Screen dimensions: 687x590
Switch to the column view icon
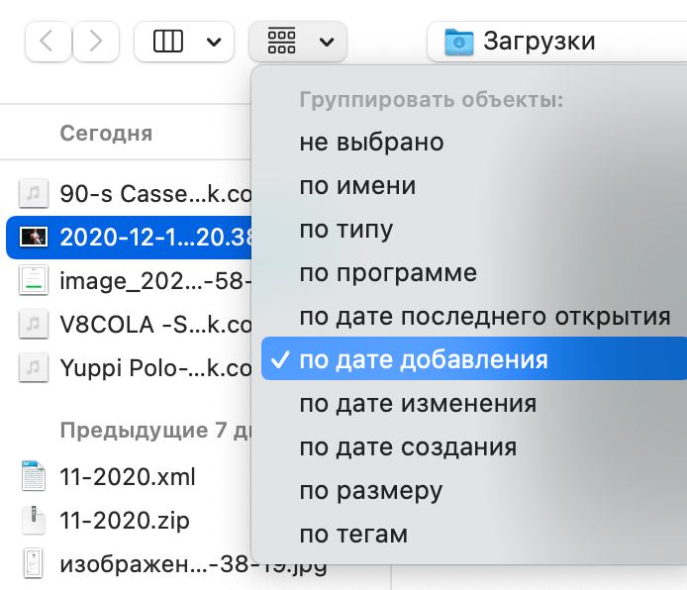(x=168, y=42)
